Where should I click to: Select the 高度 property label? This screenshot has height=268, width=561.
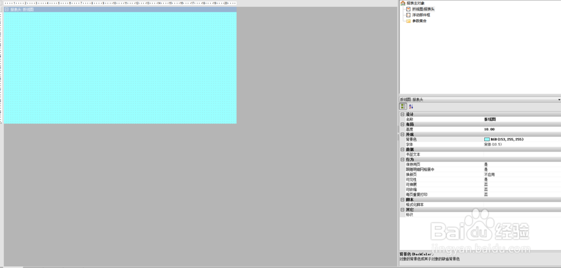click(410, 129)
